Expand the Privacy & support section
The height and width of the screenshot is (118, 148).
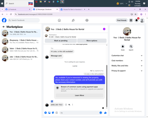127,71
